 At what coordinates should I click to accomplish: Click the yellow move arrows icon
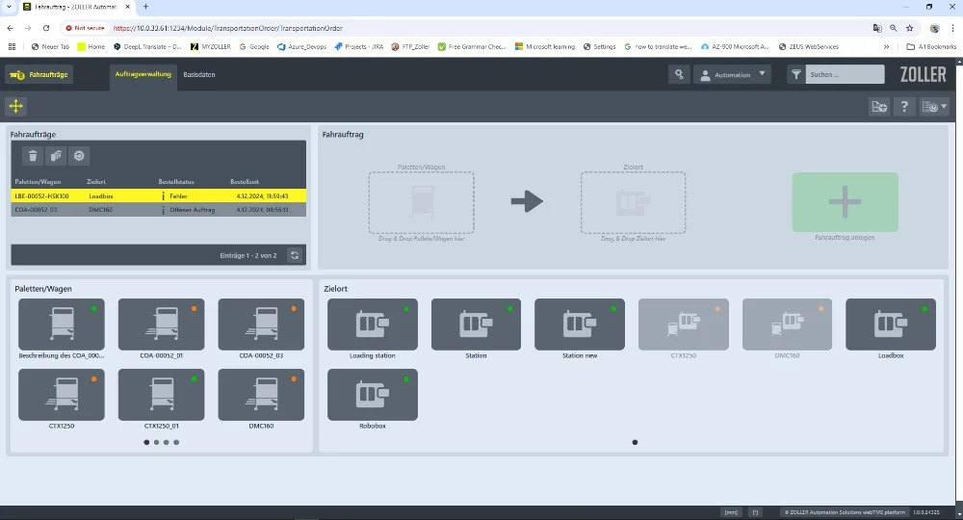click(16, 106)
